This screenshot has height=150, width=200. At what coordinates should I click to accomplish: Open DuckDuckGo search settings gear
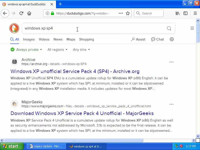[x=172, y=39]
